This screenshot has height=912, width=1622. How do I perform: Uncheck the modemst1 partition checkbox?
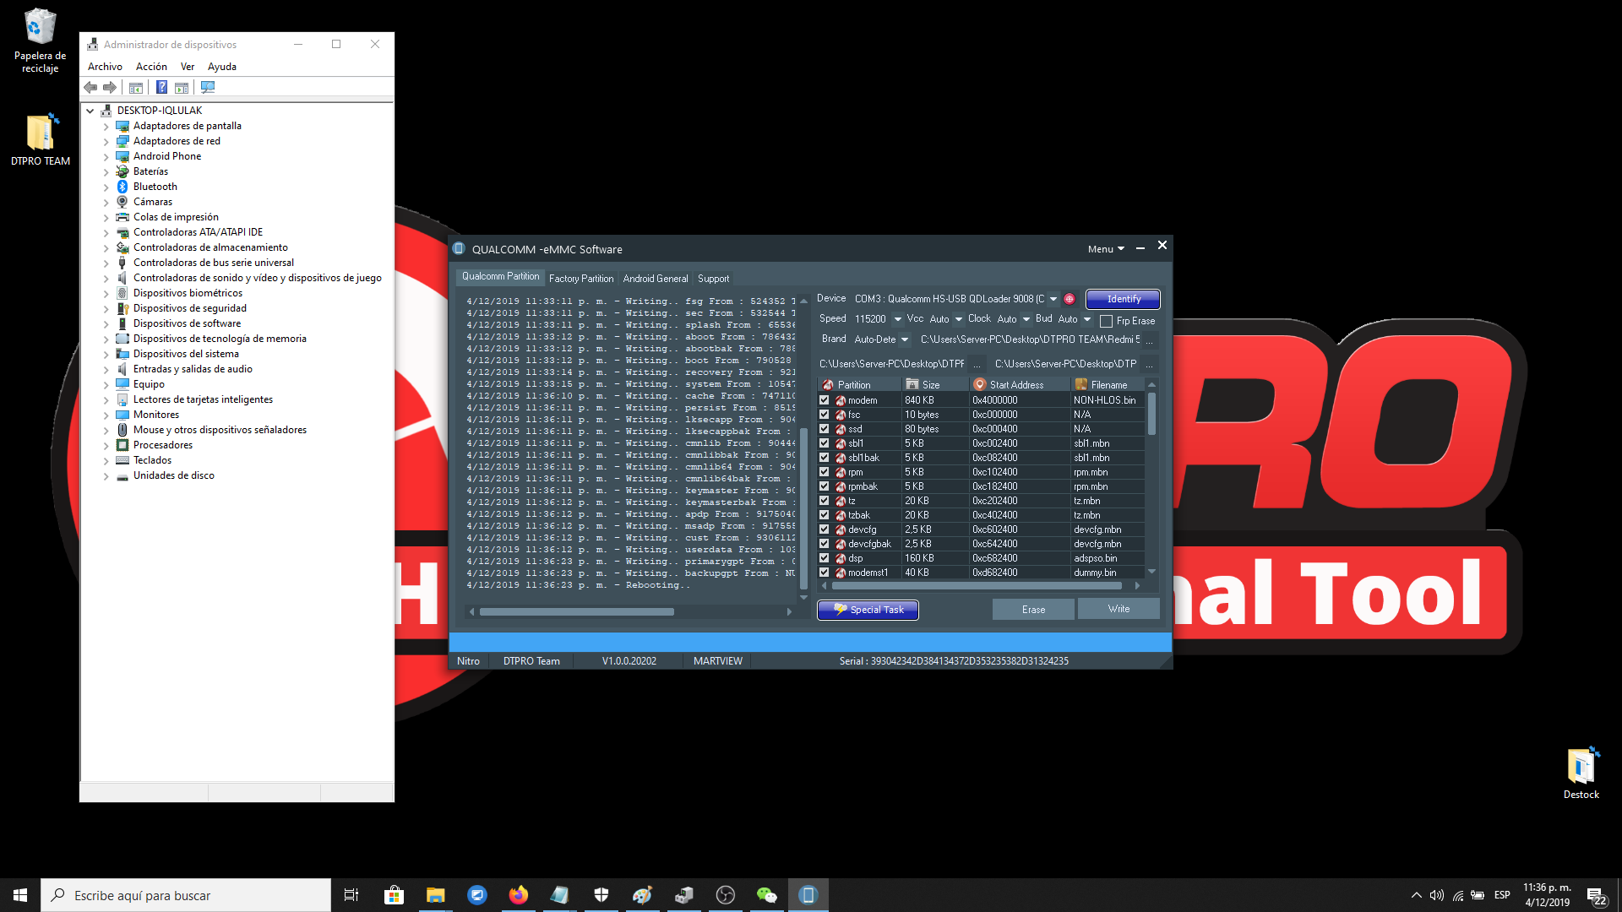pos(825,573)
